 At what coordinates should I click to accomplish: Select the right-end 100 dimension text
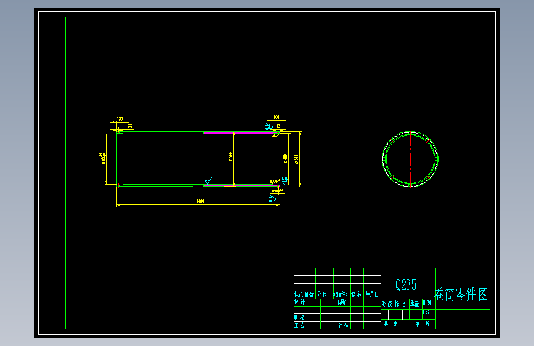pyautogui.click(x=276, y=117)
